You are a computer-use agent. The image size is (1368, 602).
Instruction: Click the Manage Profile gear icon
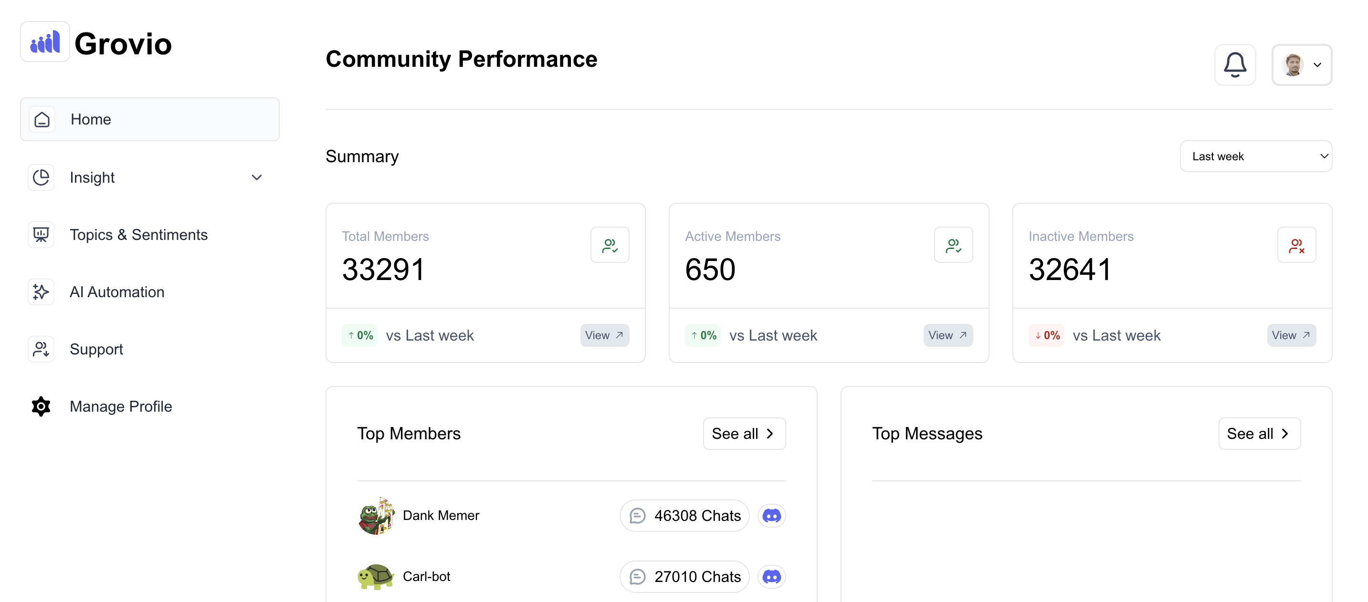click(x=41, y=406)
